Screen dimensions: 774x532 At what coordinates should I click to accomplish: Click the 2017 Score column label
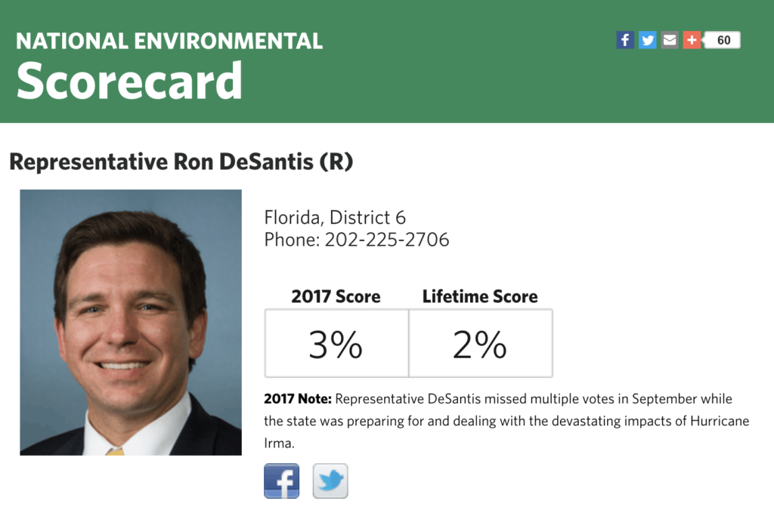(x=336, y=296)
